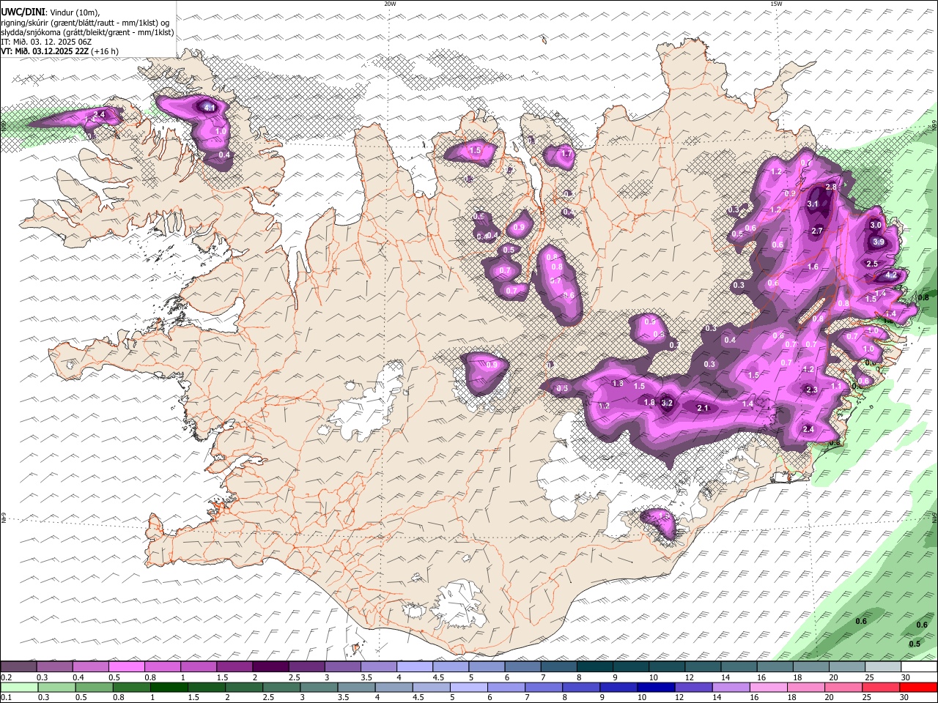This screenshot has height=703, width=938.
Task: Click the 3.9 snowfall value on the map
Action: pyautogui.click(x=879, y=242)
